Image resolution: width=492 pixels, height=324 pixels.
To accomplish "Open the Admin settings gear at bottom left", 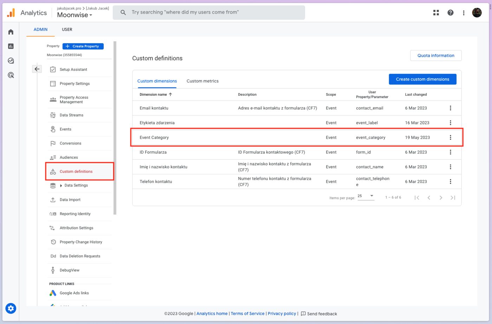I will pos(11,308).
